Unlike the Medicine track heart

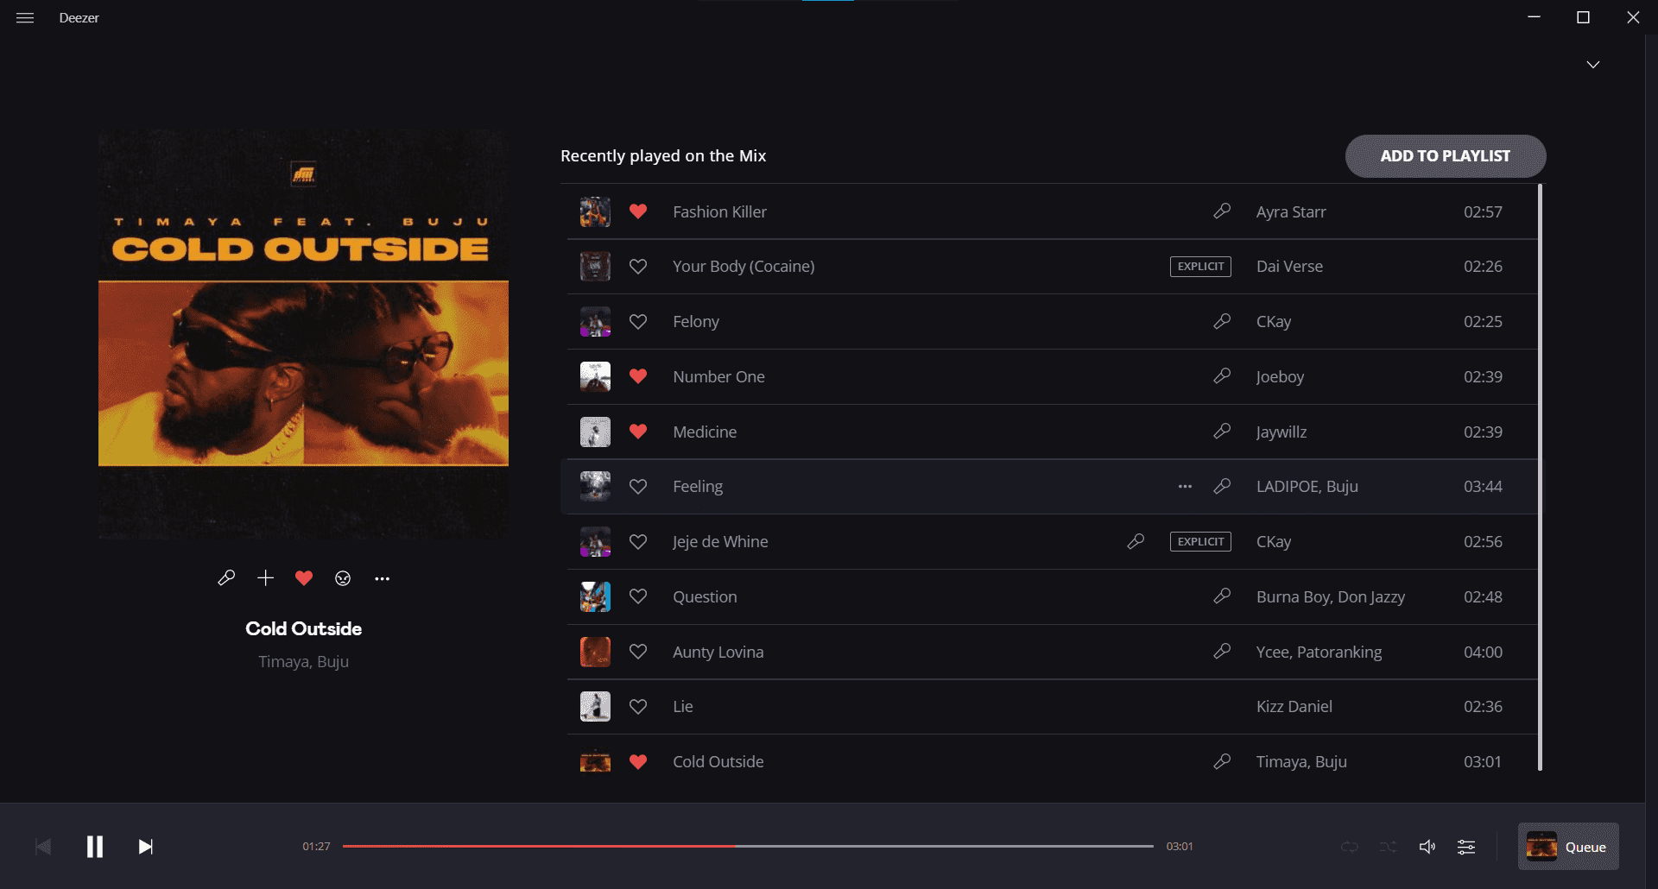click(x=638, y=432)
